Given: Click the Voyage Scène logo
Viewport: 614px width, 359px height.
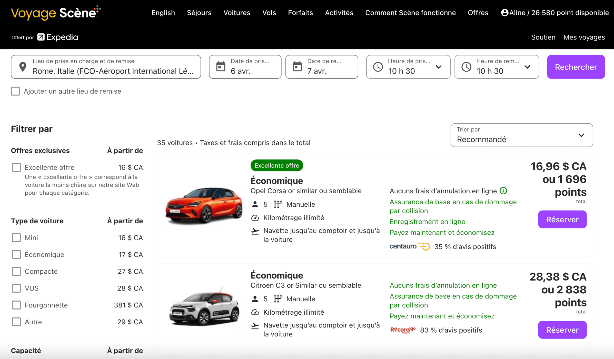Looking at the screenshot, I should 56,13.
